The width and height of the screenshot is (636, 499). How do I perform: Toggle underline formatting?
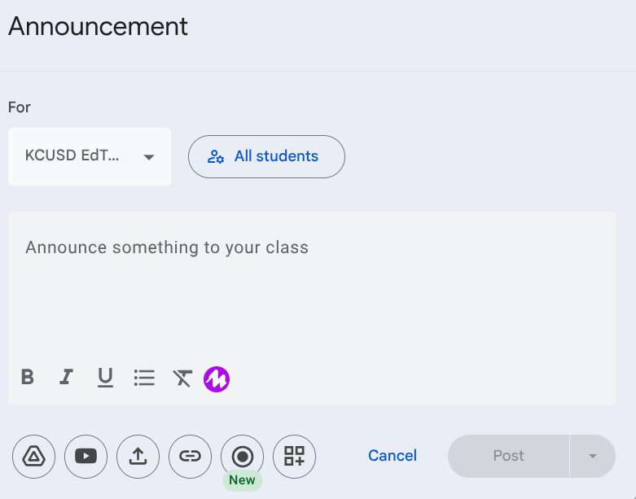pyautogui.click(x=105, y=378)
